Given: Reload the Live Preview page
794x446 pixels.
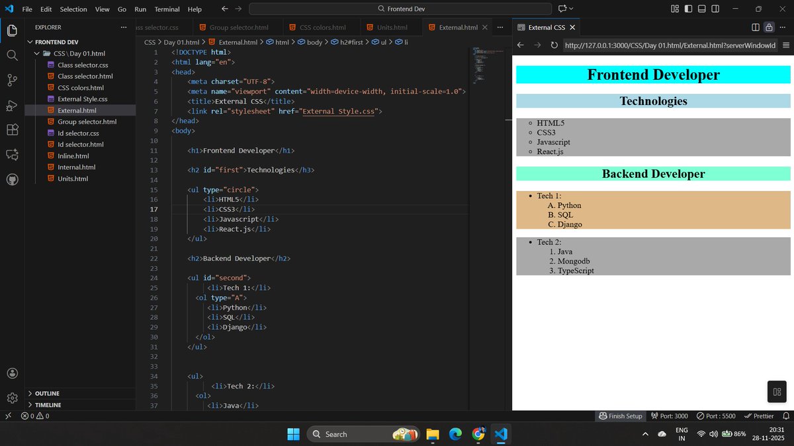Looking at the screenshot, I should pos(554,46).
